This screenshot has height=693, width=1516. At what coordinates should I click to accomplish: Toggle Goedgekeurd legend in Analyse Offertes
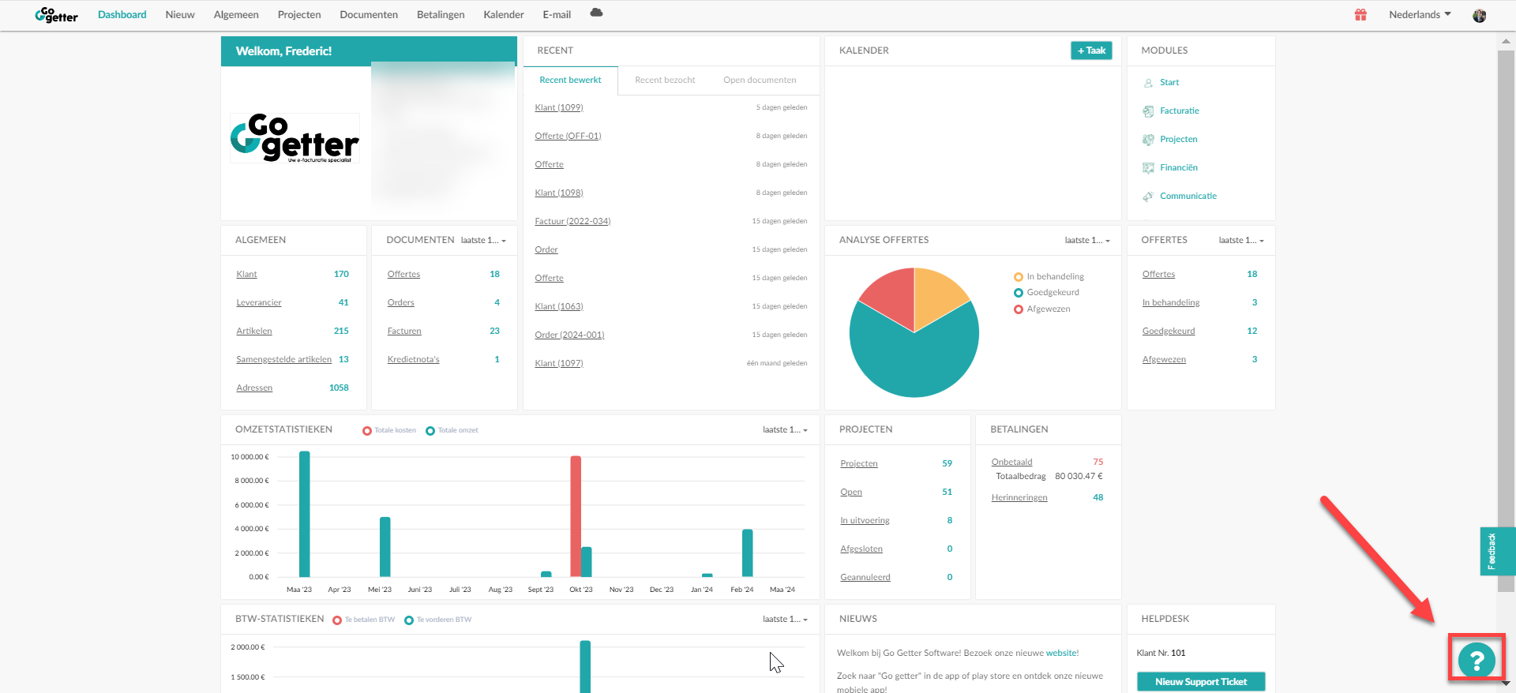(1046, 293)
